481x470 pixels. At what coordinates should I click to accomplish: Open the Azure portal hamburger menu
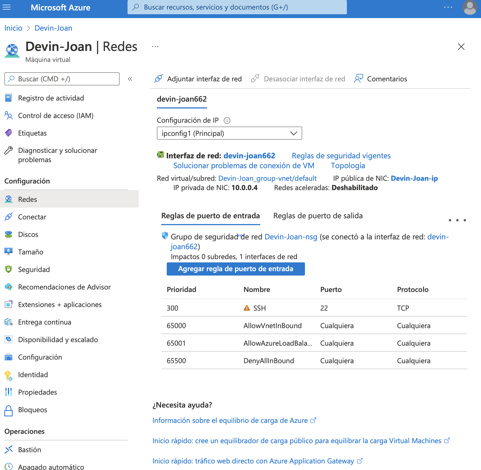tap(7, 7)
